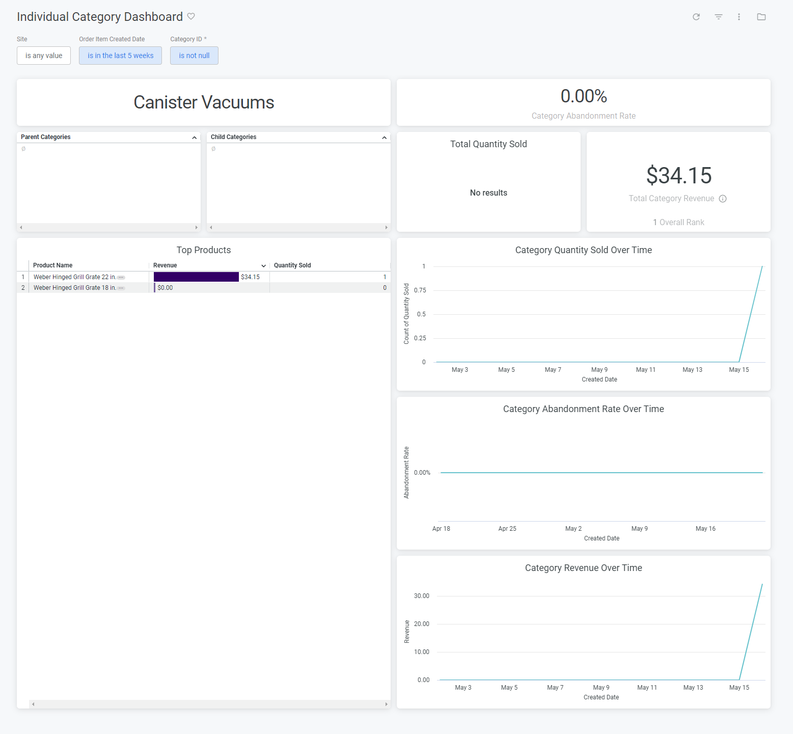793x734 pixels.
Task: Click the Top Products horizontal scrollbar
Action: pyautogui.click(x=204, y=704)
